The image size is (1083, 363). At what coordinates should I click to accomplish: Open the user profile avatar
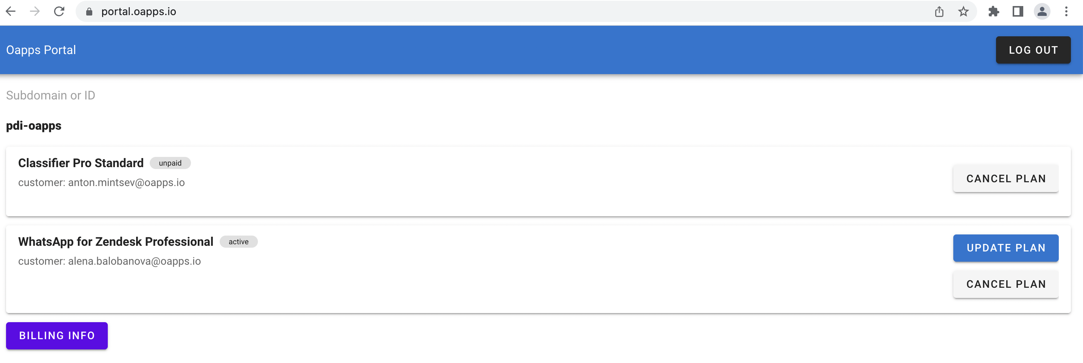1042,11
